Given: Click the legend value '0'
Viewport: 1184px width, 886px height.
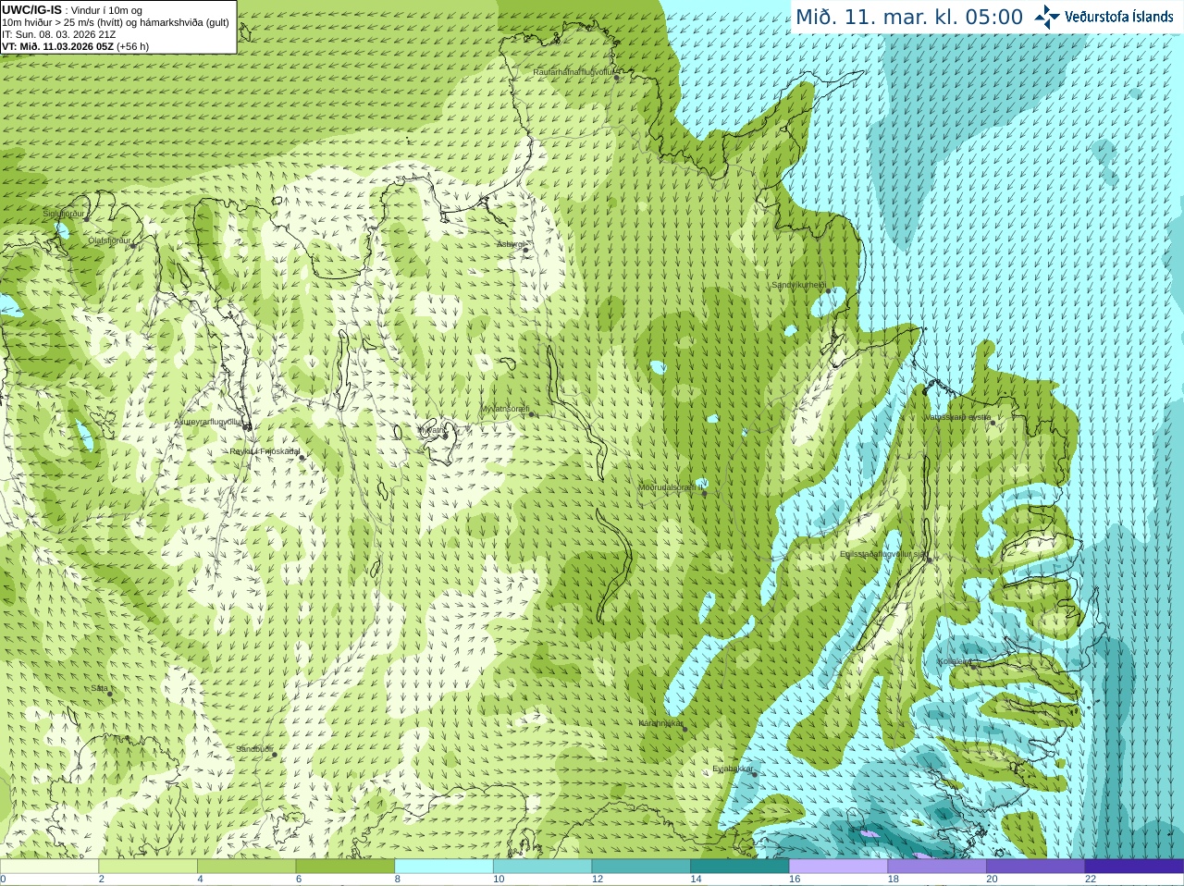Looking at the screenshot, I should point(3,880).
